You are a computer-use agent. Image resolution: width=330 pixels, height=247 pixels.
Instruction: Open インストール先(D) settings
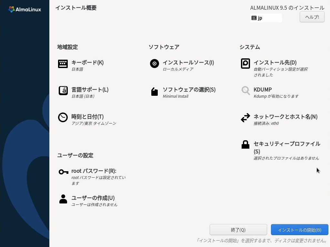click(275, 63)
